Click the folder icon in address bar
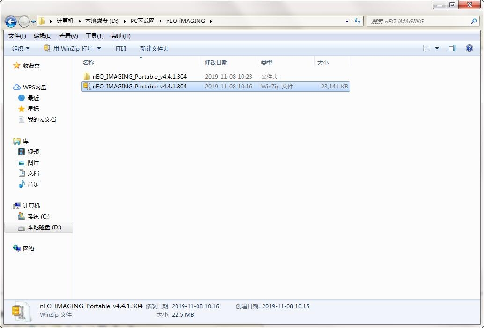Viewport: 484px width, 328px height. pyautogui.click(x=42, y=21)
